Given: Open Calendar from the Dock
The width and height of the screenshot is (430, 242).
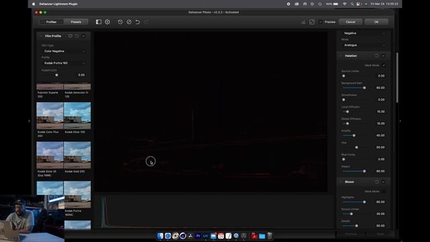Looking at the screenshot, I should 221,236.
